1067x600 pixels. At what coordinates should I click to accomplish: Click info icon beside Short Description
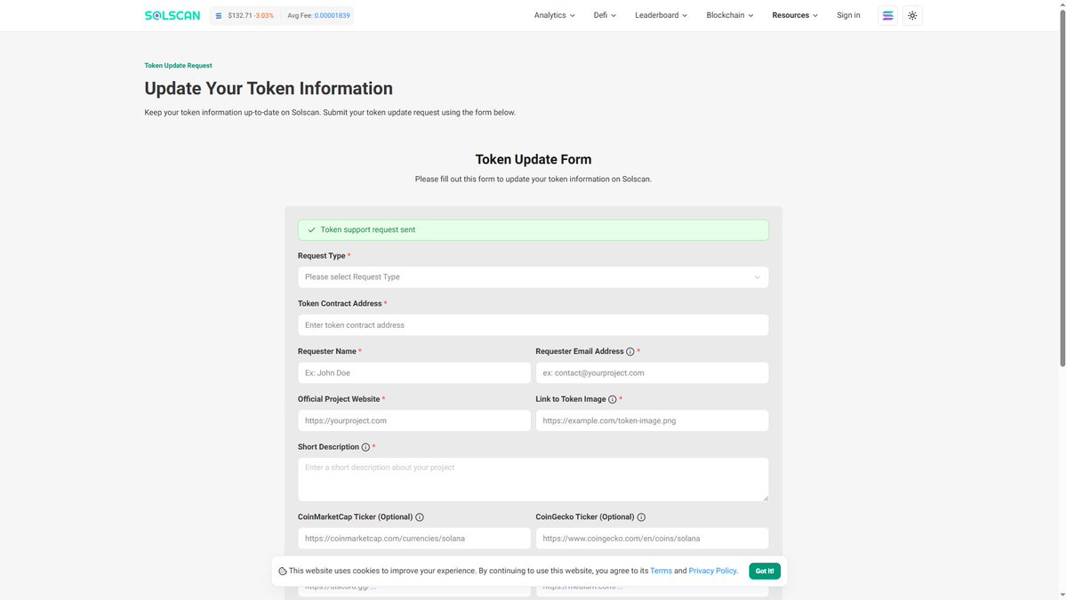(x=366, y=447)
